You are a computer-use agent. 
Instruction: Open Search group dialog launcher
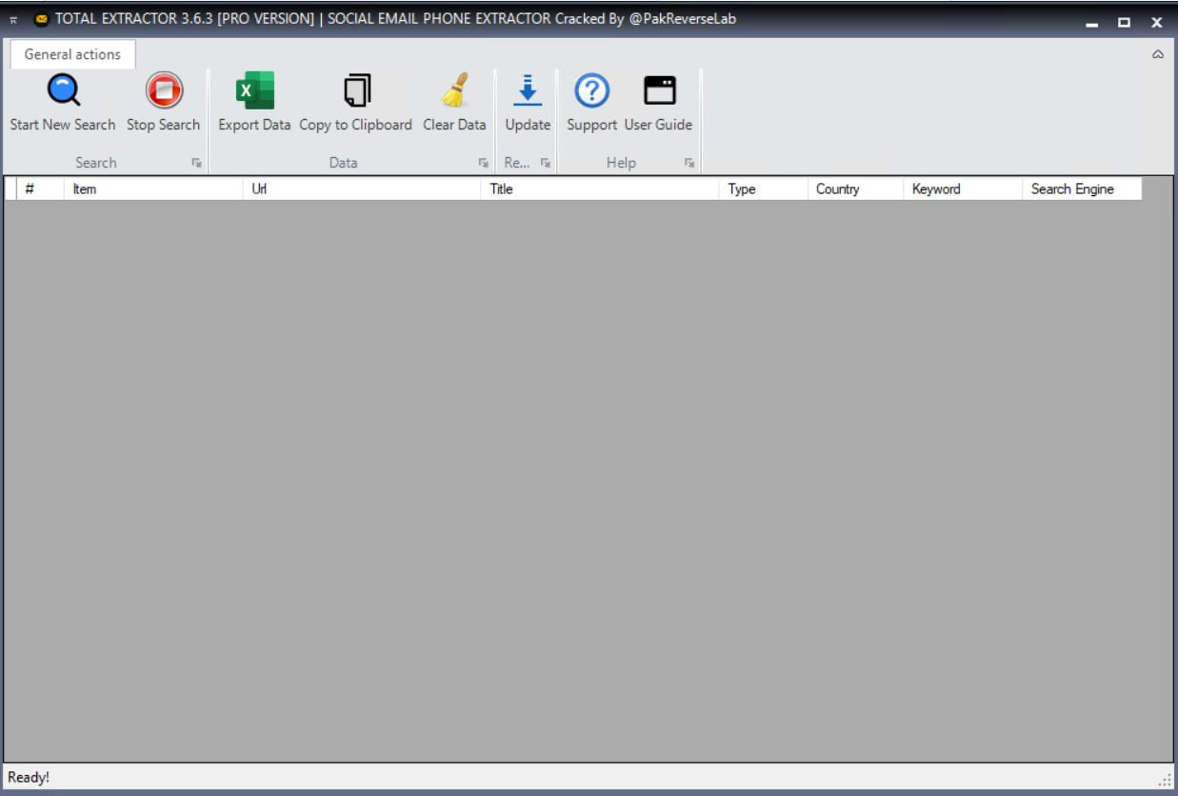197,163
